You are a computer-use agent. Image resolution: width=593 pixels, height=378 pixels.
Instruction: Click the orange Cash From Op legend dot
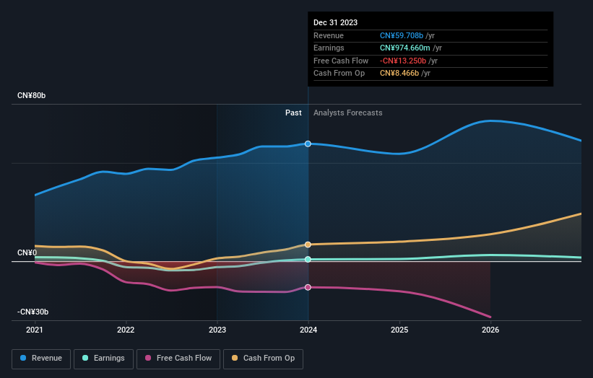[x=235, y=358]
